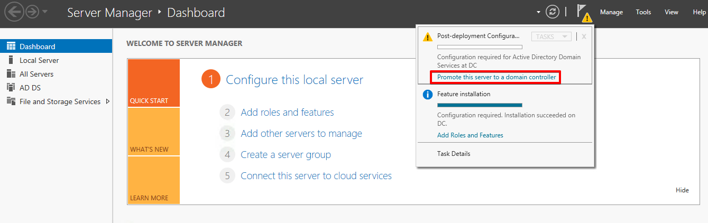Open the Help menu
The width and height of the screenshot is (708, 223).
[699, 12]
